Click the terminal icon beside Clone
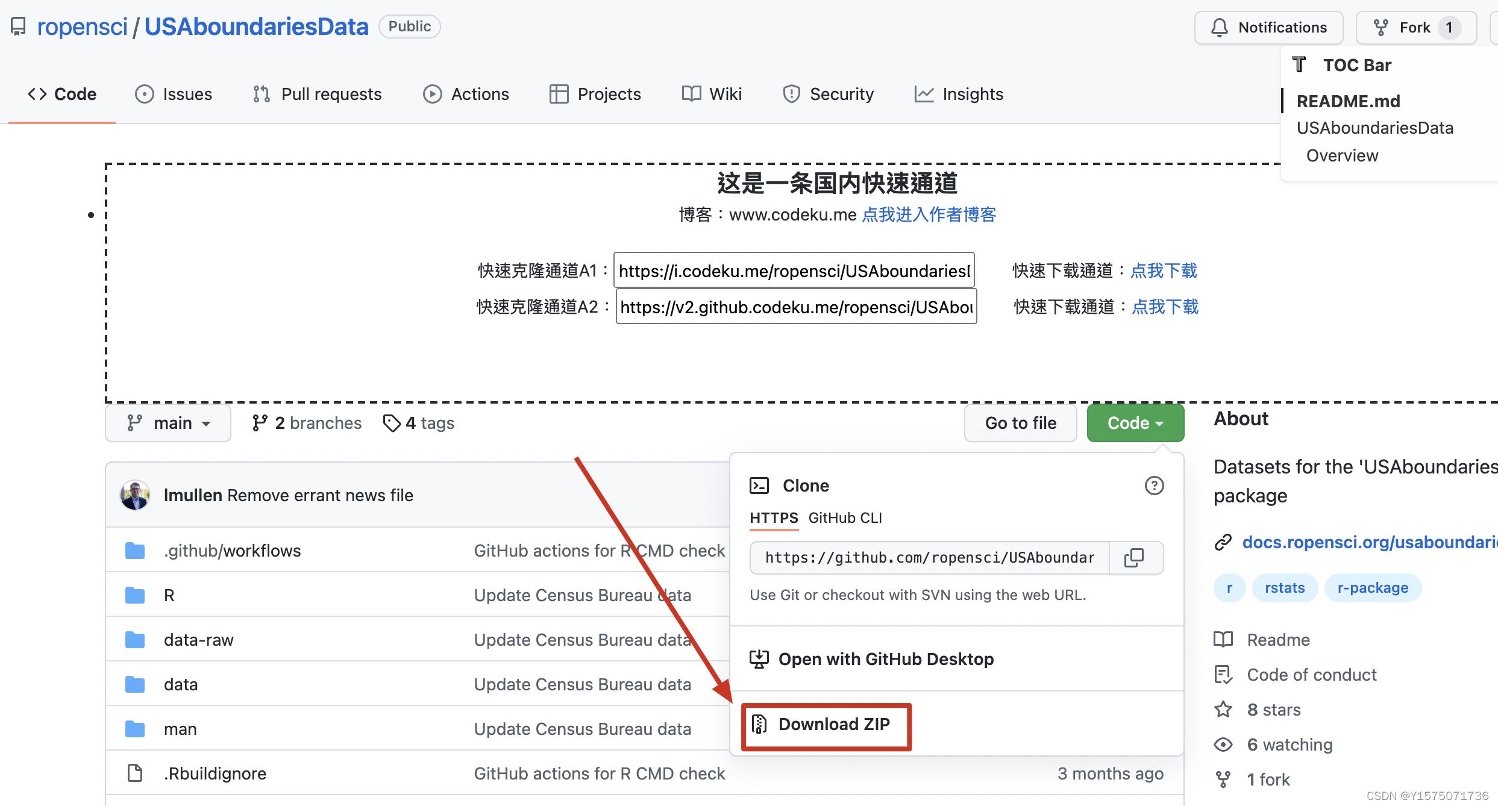 point(759,486)
